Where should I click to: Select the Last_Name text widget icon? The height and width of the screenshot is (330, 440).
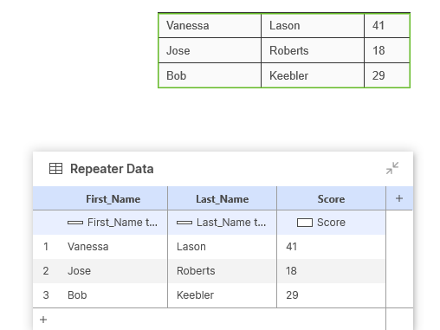(184, 223)
